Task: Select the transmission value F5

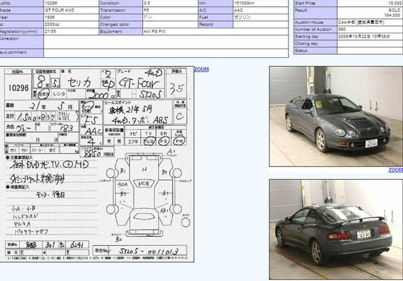Action: pos(146,10)
